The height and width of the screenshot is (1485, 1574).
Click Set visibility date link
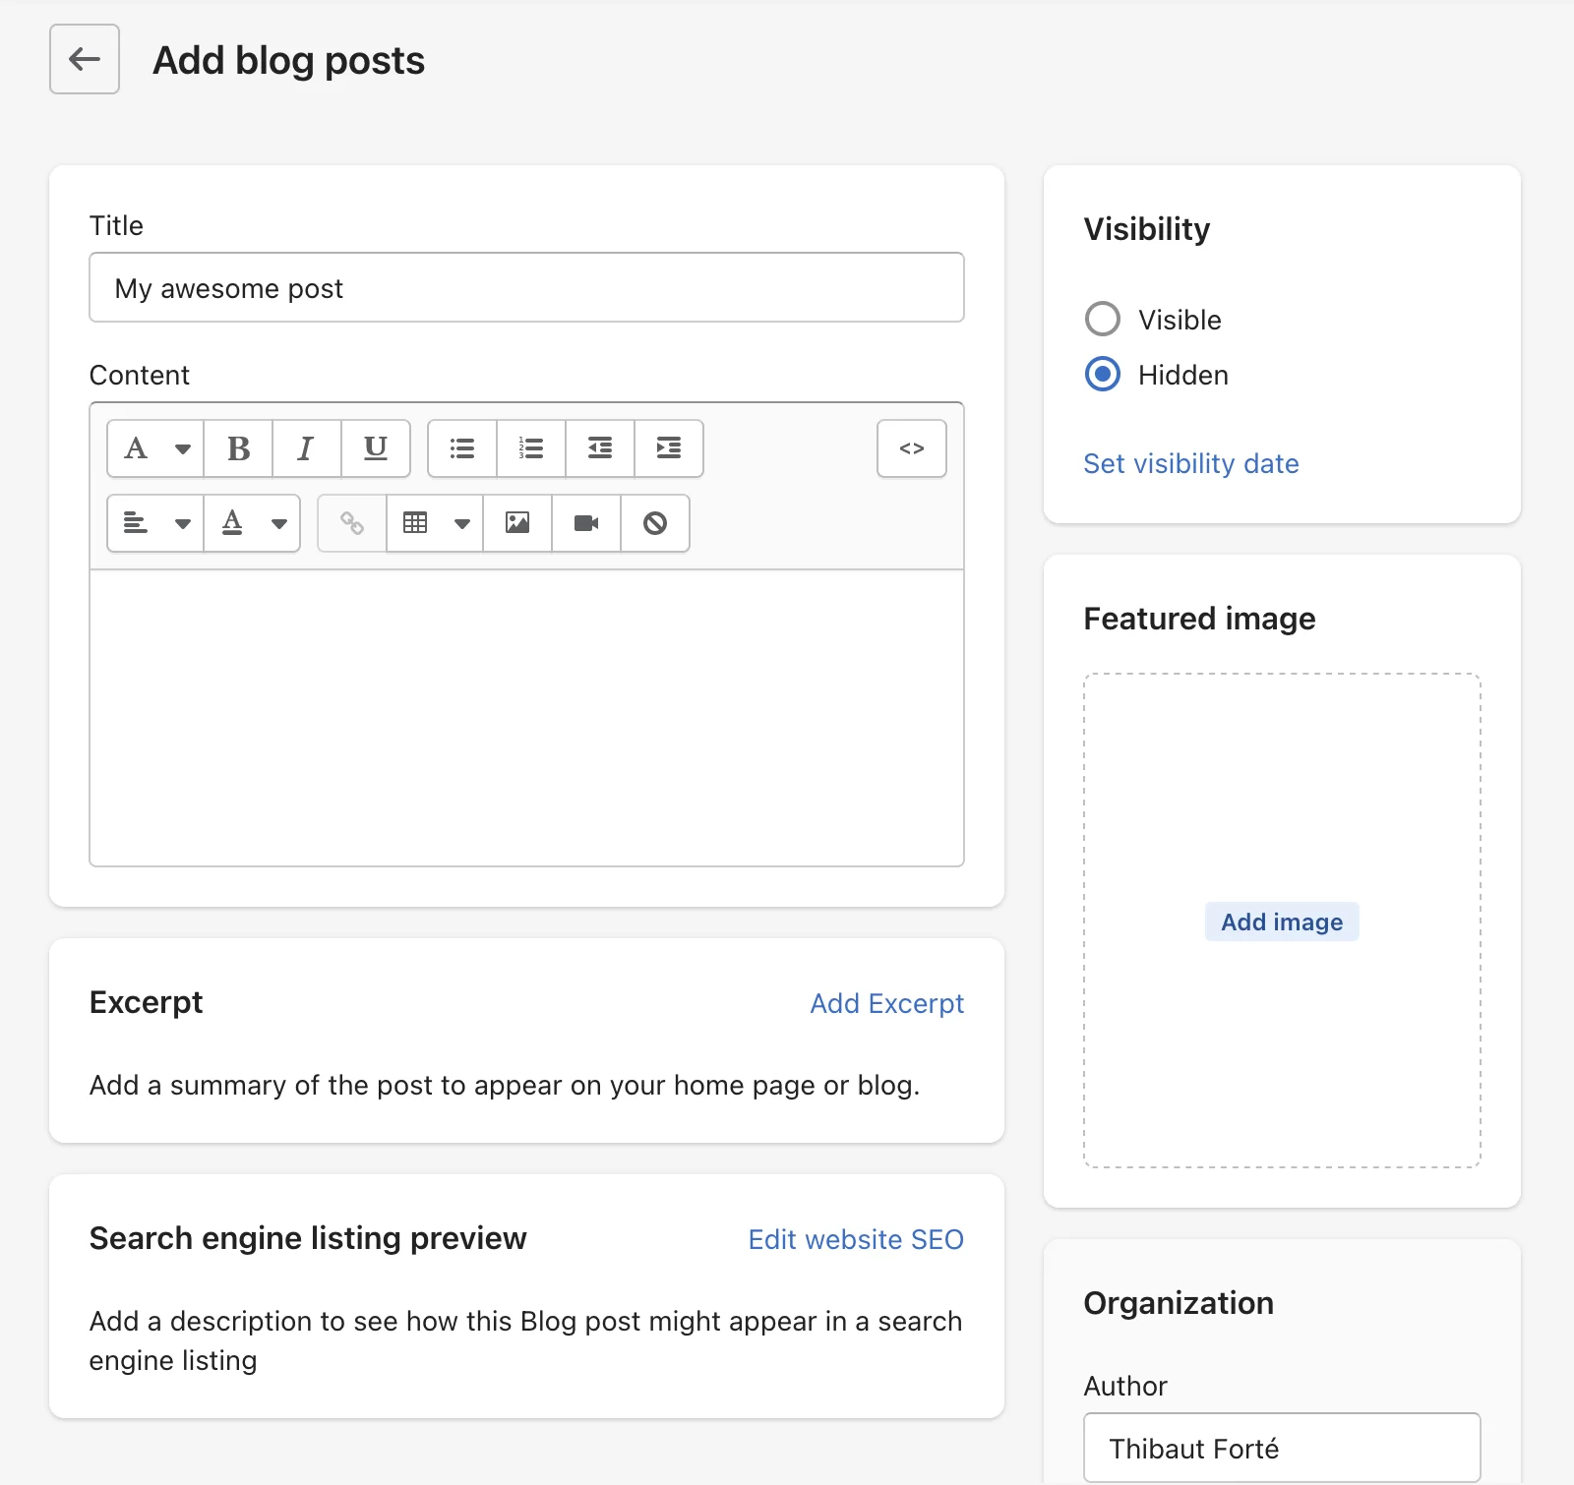click(1190, 463)
